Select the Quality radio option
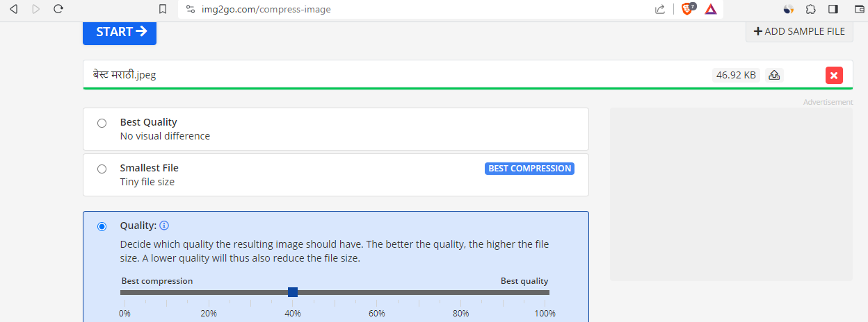This screenshot has width=868, height=322. pyautogui.click(x=102, y=226)
